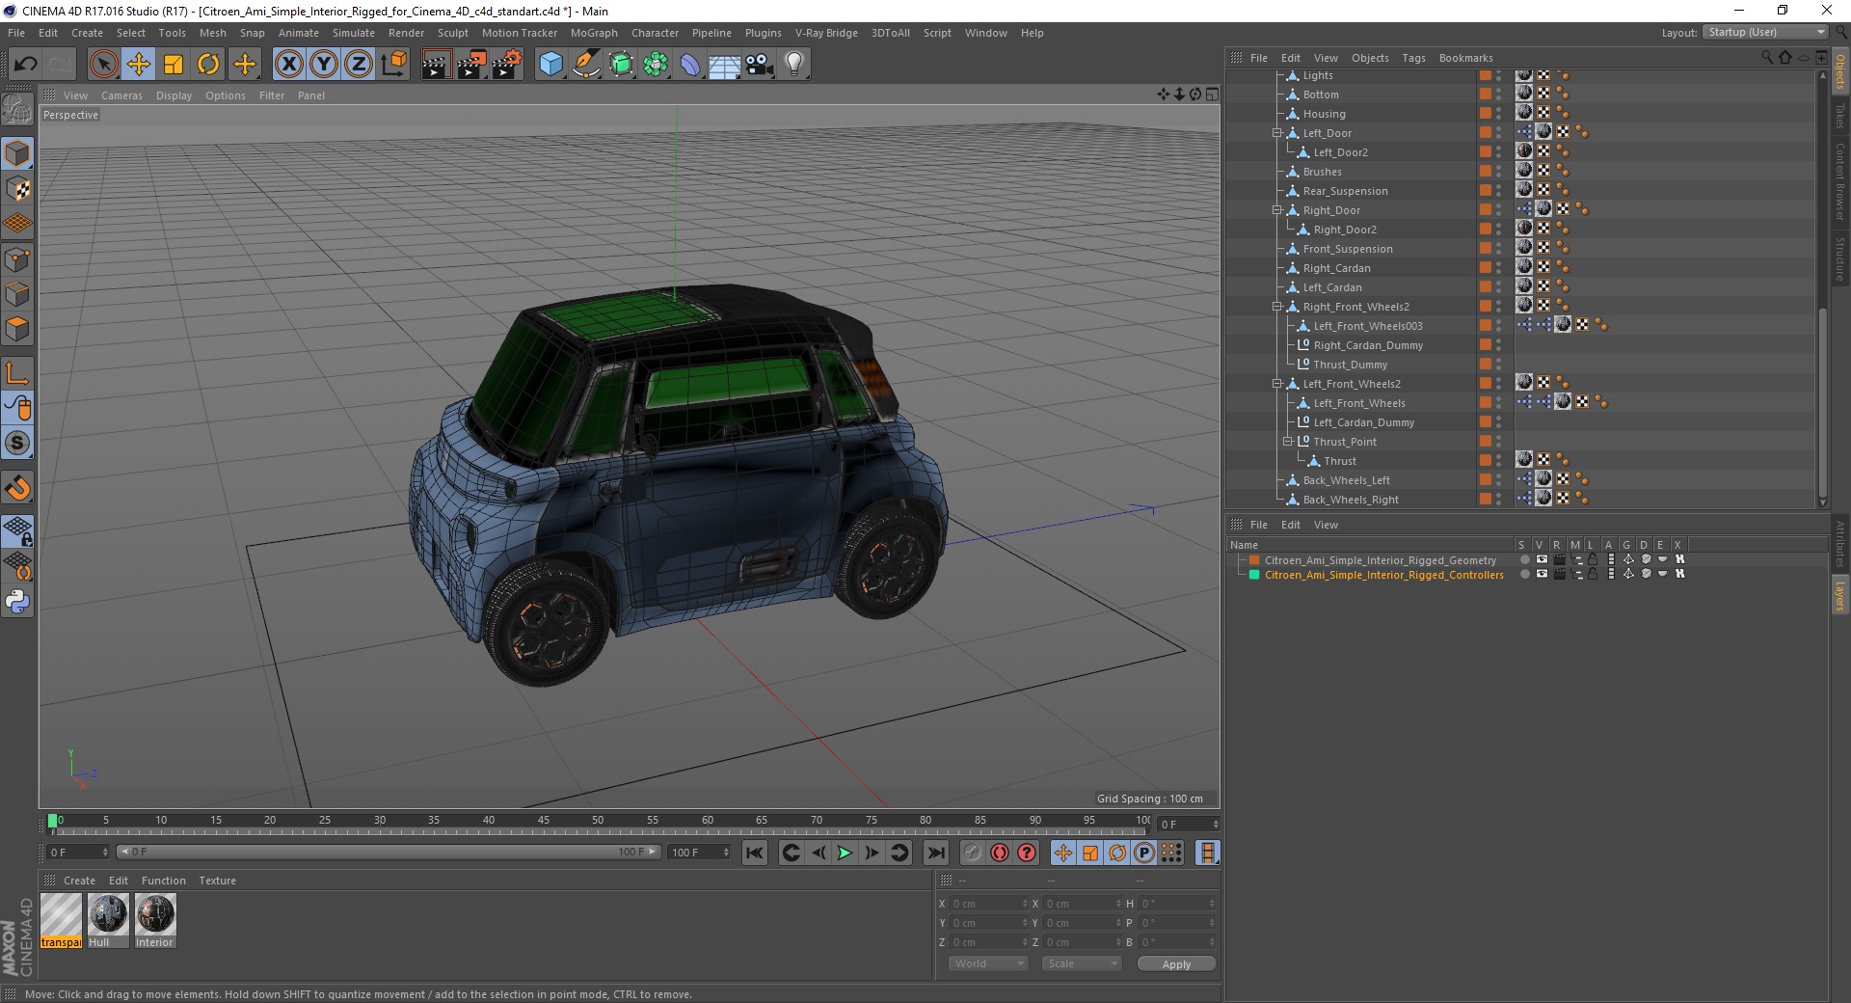
Task: Toggle X axis lock
Action: point(288,65)
